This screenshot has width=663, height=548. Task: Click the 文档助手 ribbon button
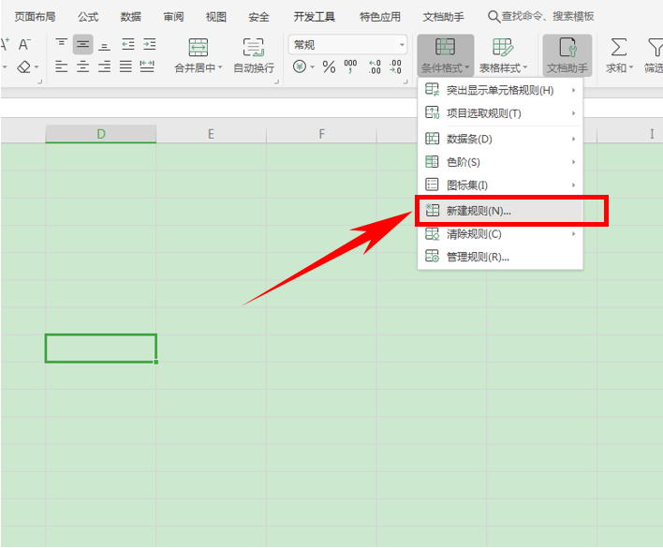point(567,55)
